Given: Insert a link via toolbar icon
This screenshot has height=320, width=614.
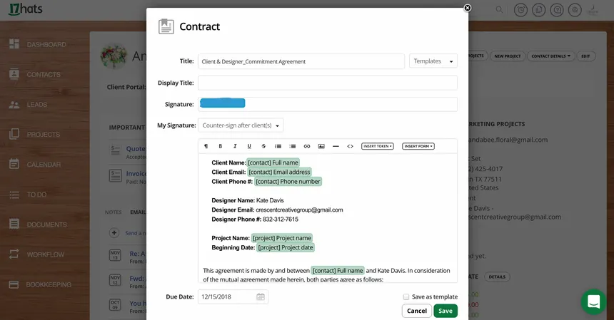Looking at the screenshot, I should tap(307, 146).
